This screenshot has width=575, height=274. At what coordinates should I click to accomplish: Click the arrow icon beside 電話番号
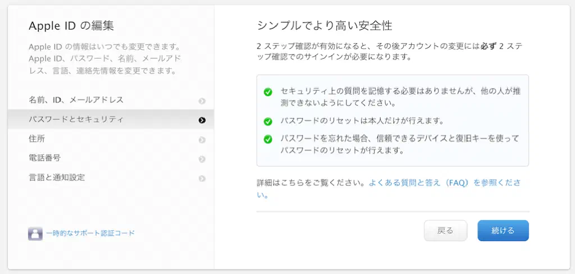pos(202,159)
